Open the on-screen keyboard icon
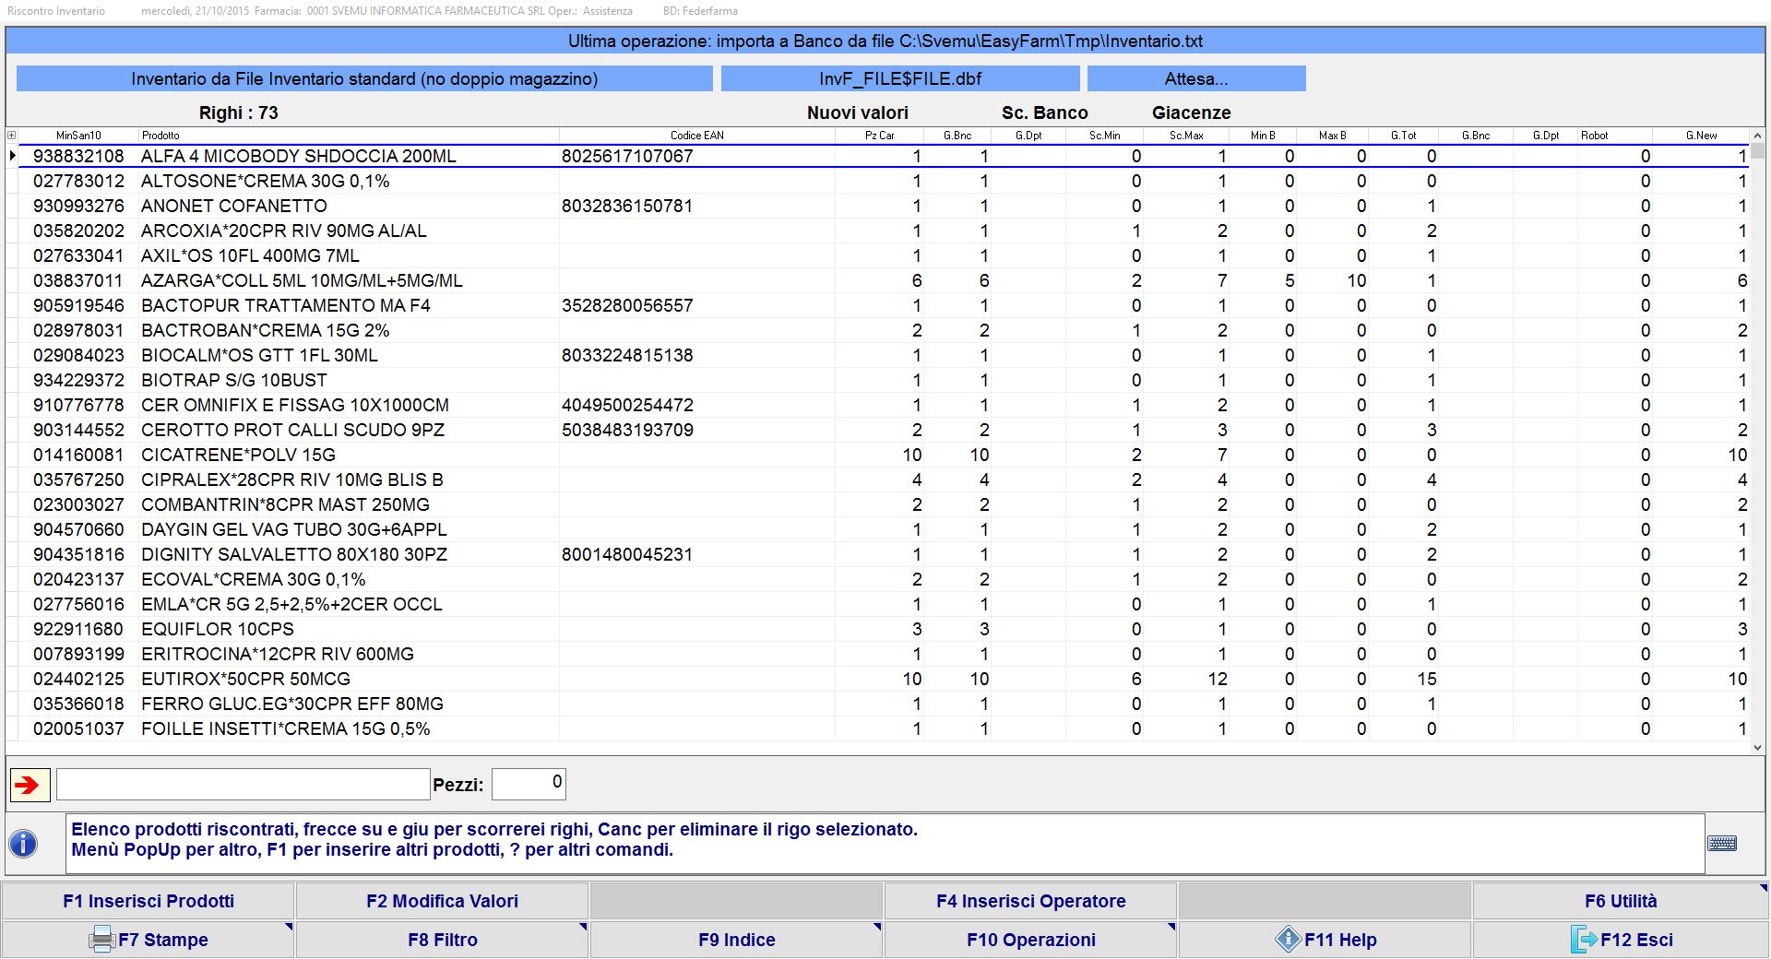1771x959 pixels. click(1721, 843)
